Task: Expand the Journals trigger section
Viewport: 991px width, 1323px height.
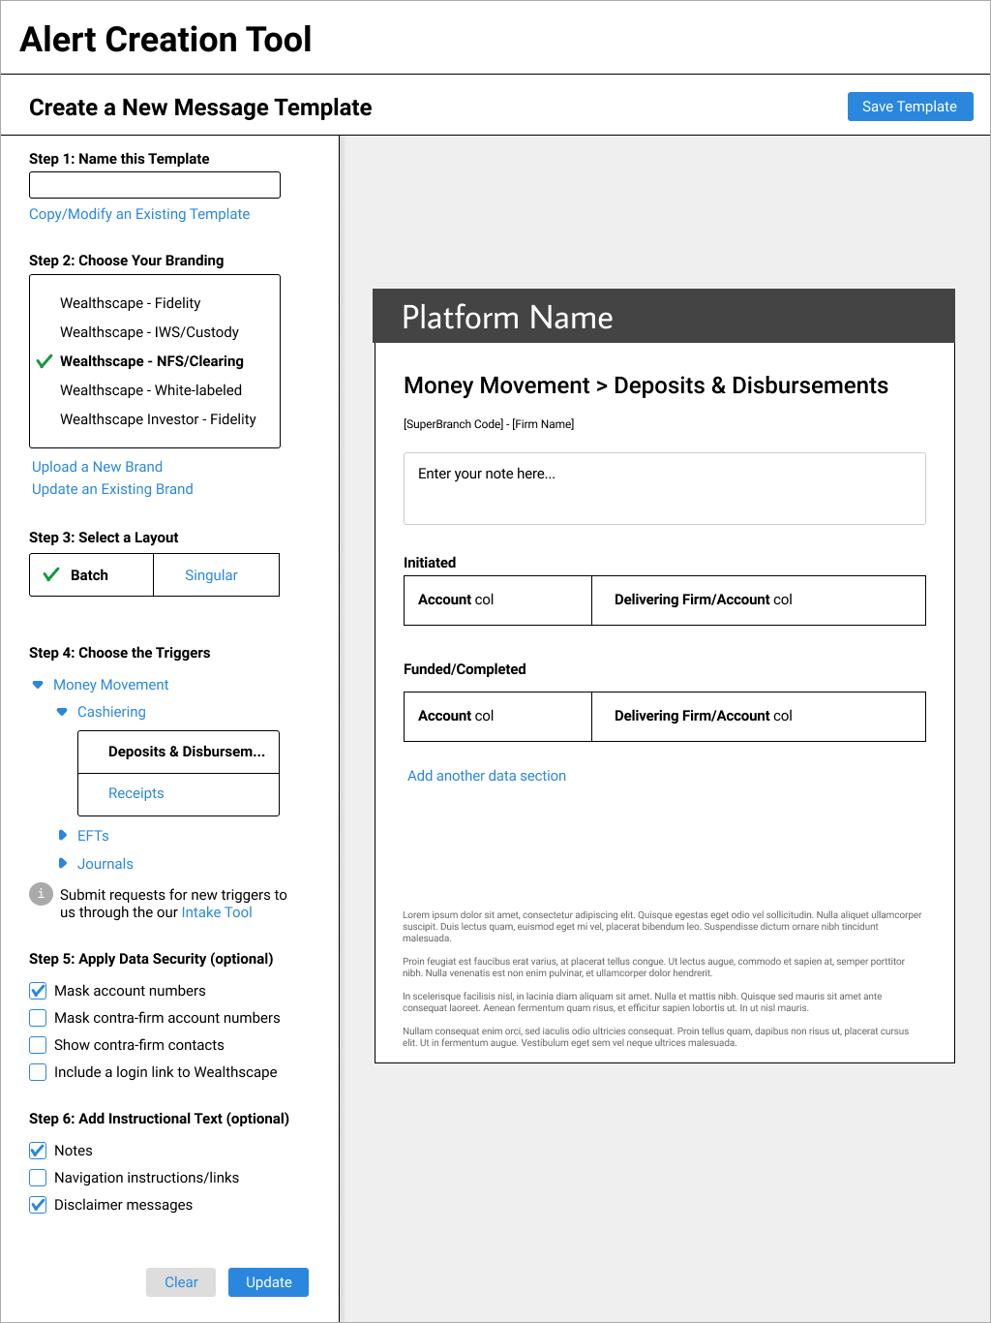Action: tap(62, 863)
